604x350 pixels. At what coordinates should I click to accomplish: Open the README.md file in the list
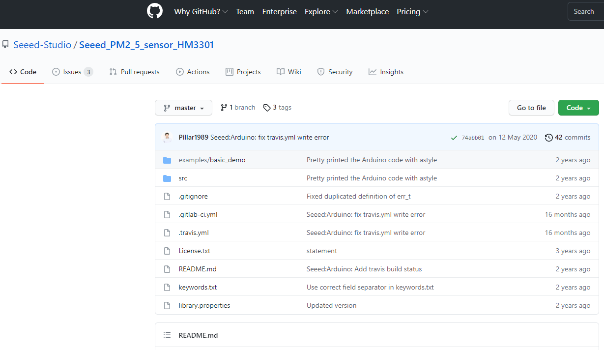[198, 269]
